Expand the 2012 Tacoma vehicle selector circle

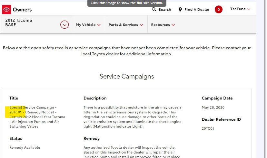coord(64,25)
